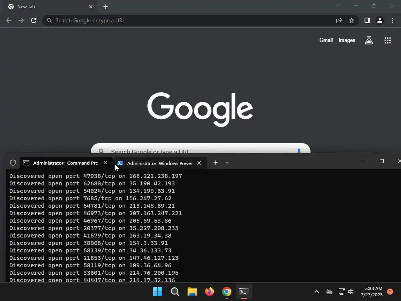Open network settings from the tray
Viewport: 401px width, 301px height.
pos(341,292)
